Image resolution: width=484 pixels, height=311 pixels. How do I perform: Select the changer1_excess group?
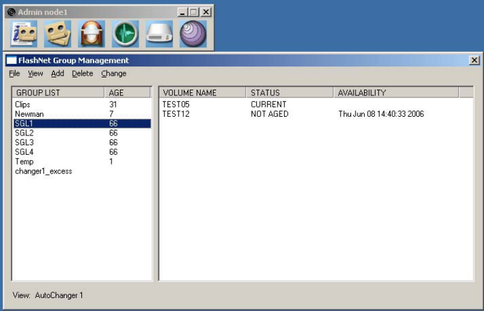pos(43,171)
